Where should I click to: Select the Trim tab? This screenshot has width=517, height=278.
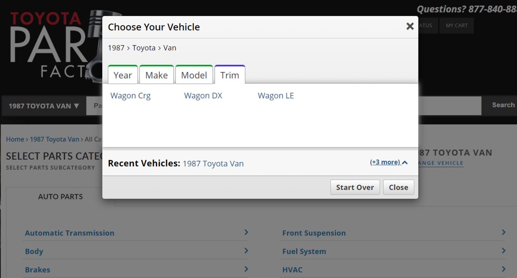click(230, 75)
